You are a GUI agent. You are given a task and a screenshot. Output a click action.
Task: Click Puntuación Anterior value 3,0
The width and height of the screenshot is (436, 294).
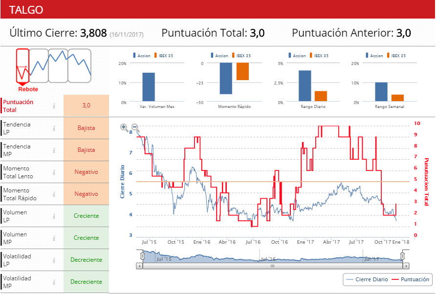403,33
